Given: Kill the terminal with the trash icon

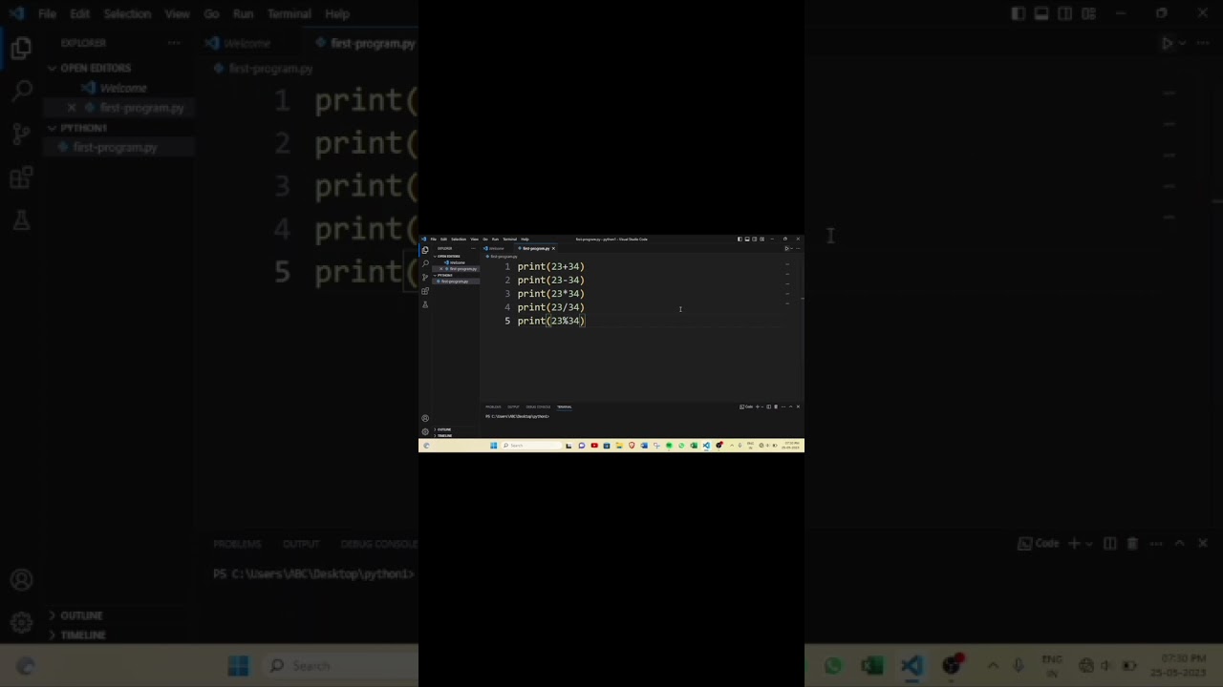Looking at the screenshot, I should coord(776,406).
